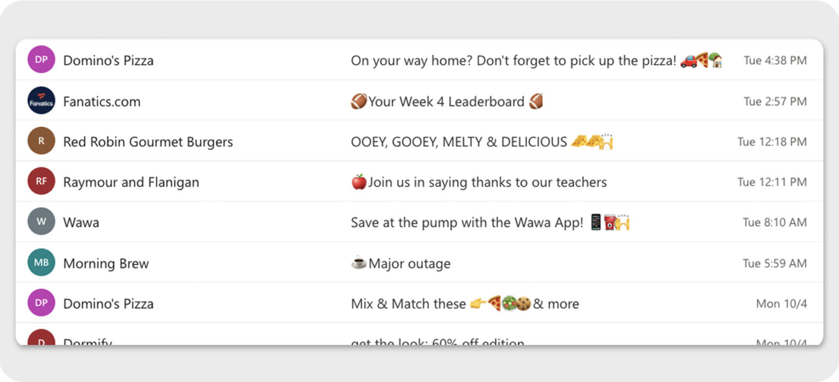Open the 'Major outage' email from Morning Brew

click(400, 263)
